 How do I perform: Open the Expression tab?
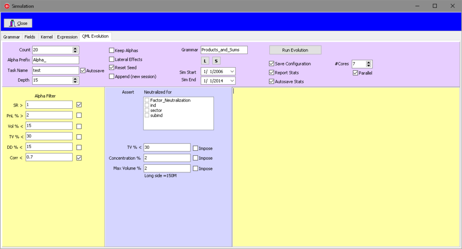(x=67, y=37)
